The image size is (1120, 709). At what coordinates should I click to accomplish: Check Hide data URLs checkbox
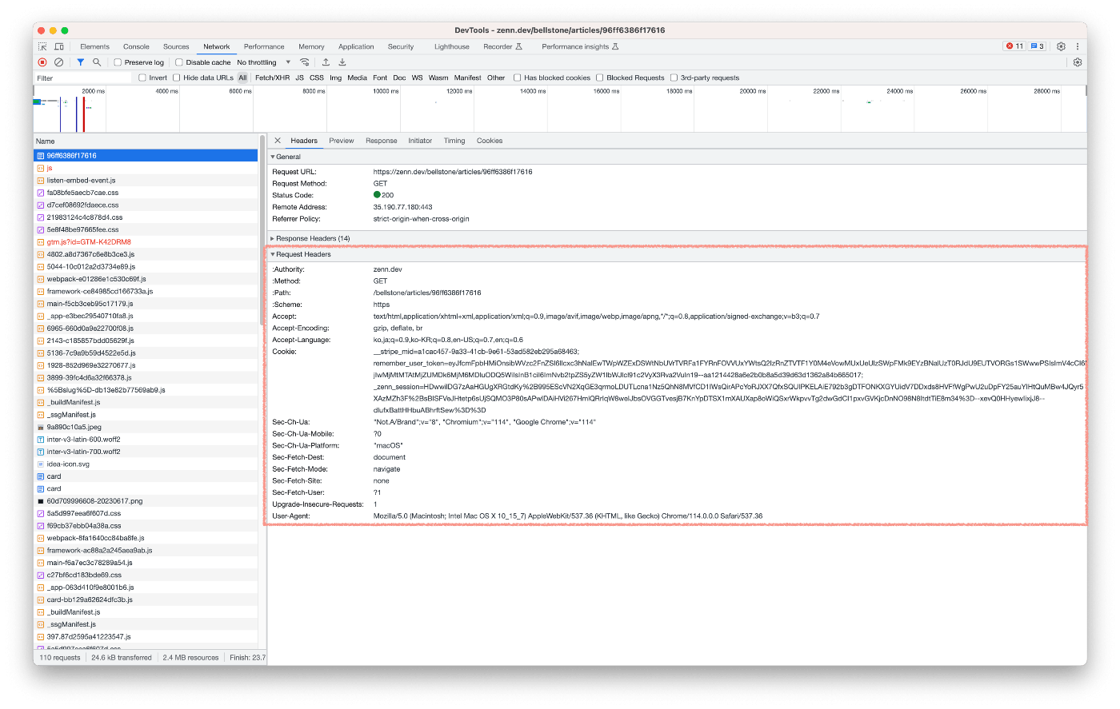[x=177, y=78]
